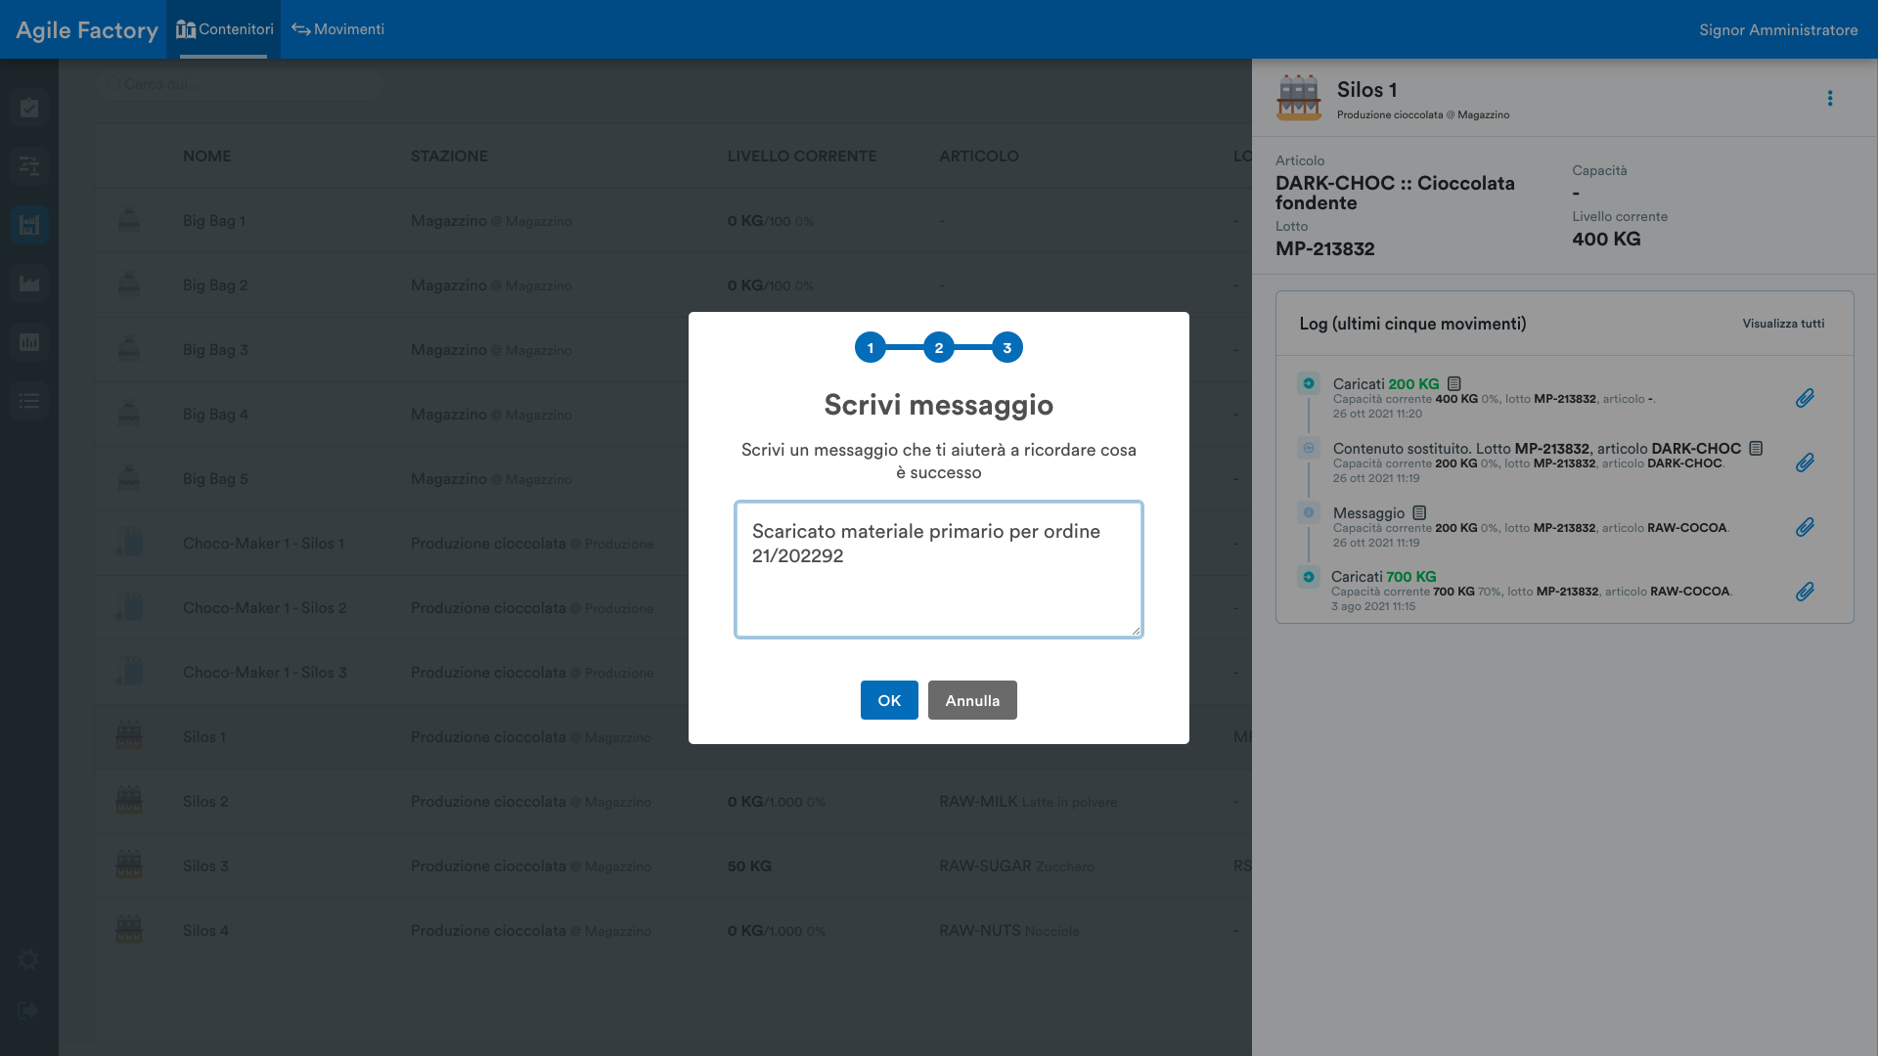Screen dimensions: 1878x1056
Task: Open the area chart sidebar icon
Action: (29, 284)
